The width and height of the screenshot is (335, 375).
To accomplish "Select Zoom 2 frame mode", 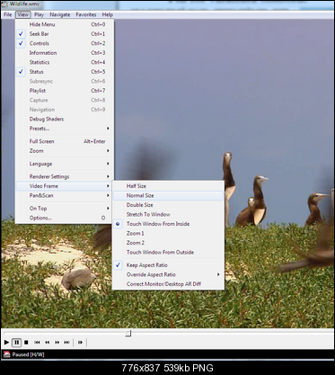I will 168,243.
